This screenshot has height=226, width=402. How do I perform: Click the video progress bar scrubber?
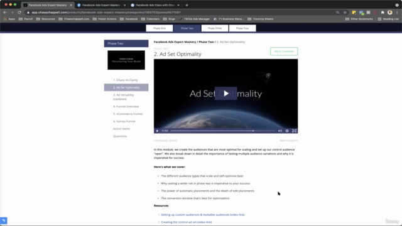coord(253,131)
